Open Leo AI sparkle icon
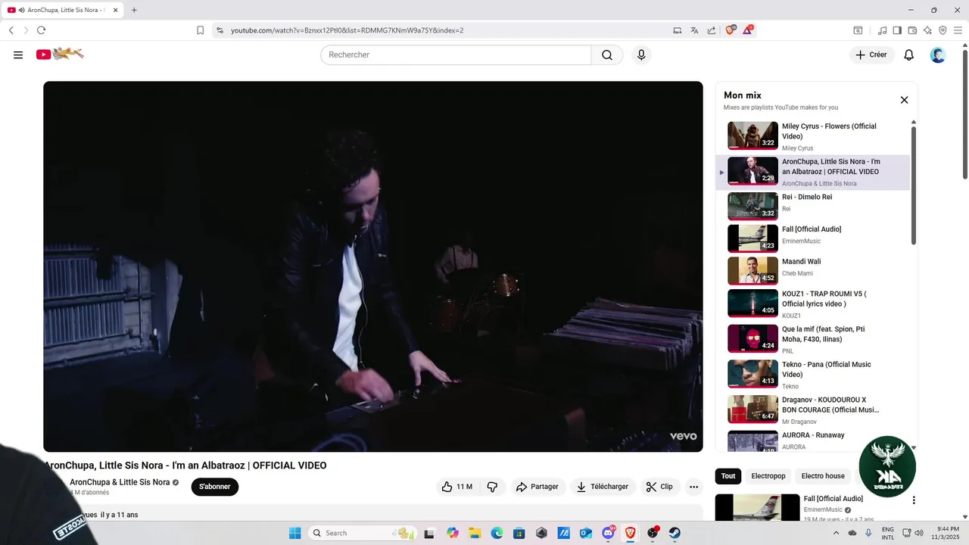Screen dimensions: 969x545 point(927,30)
